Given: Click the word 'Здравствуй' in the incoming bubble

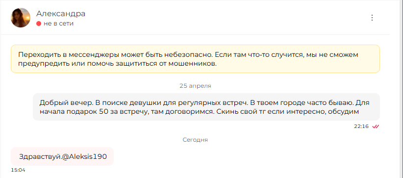Looking at the screenshot, I should [39, 156].
